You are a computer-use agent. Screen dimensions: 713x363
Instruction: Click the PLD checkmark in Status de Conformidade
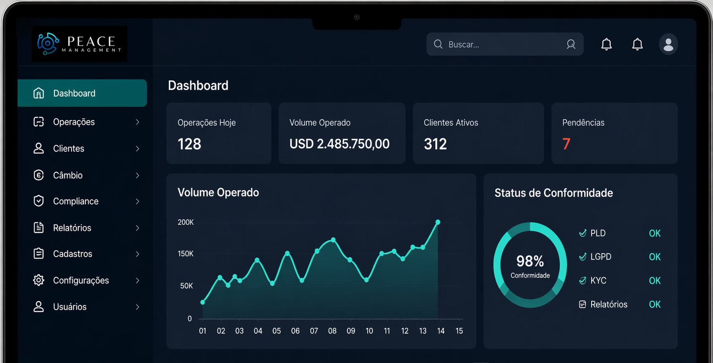[582, 233]
